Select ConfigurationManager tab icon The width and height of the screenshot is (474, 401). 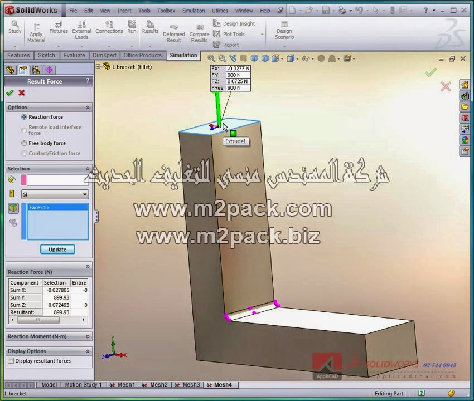point(36,70)
